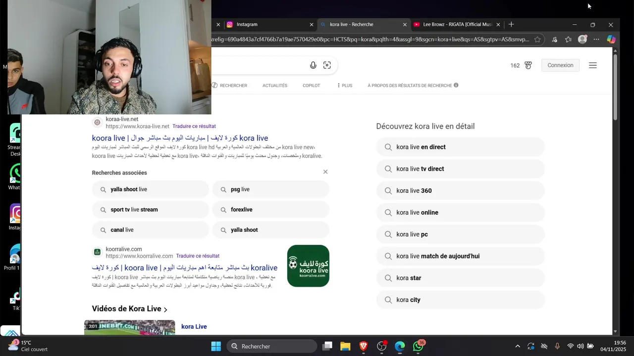Viewport: 634px width, 356px height.
Task: Open Microsoft Edge on taskbar
Action: pos(400,346)
